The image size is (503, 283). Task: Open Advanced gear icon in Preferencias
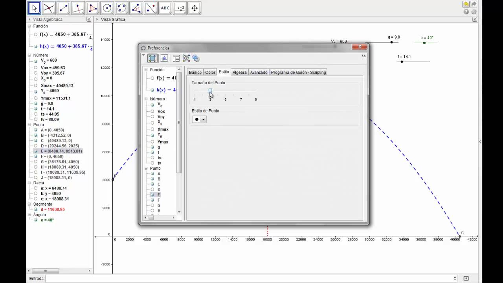(x=196, y=58)
